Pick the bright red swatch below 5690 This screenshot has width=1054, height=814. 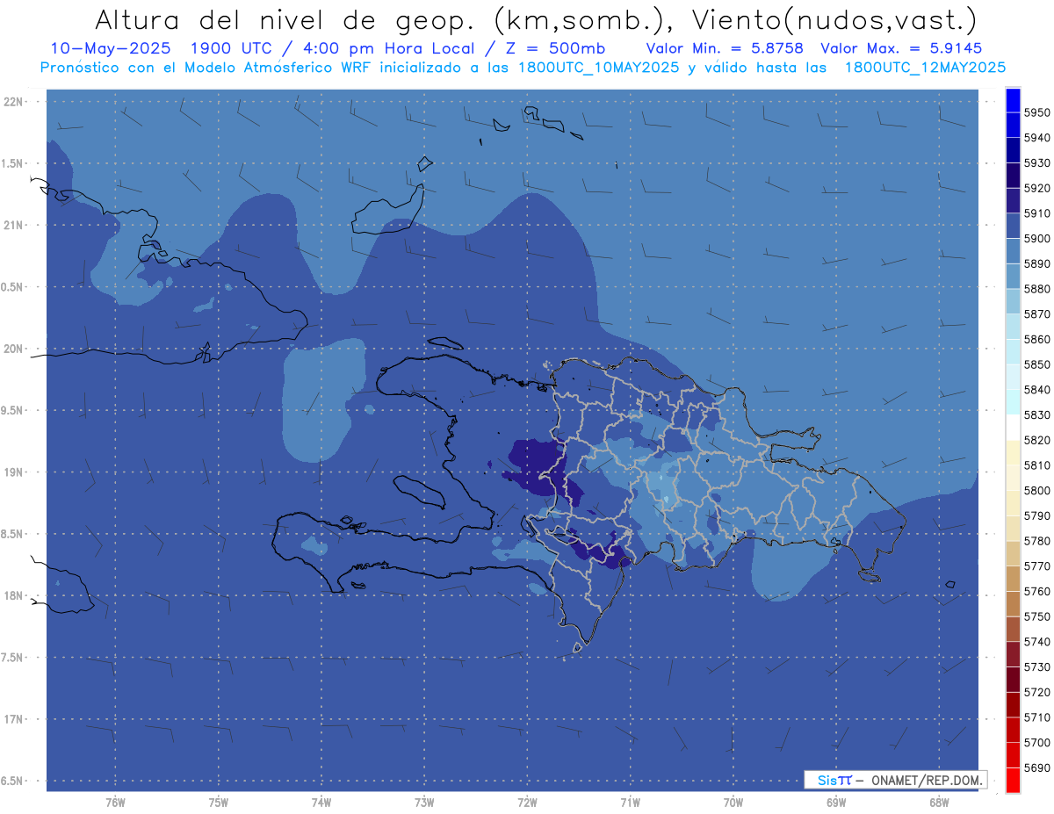(x=1013, y=780)
